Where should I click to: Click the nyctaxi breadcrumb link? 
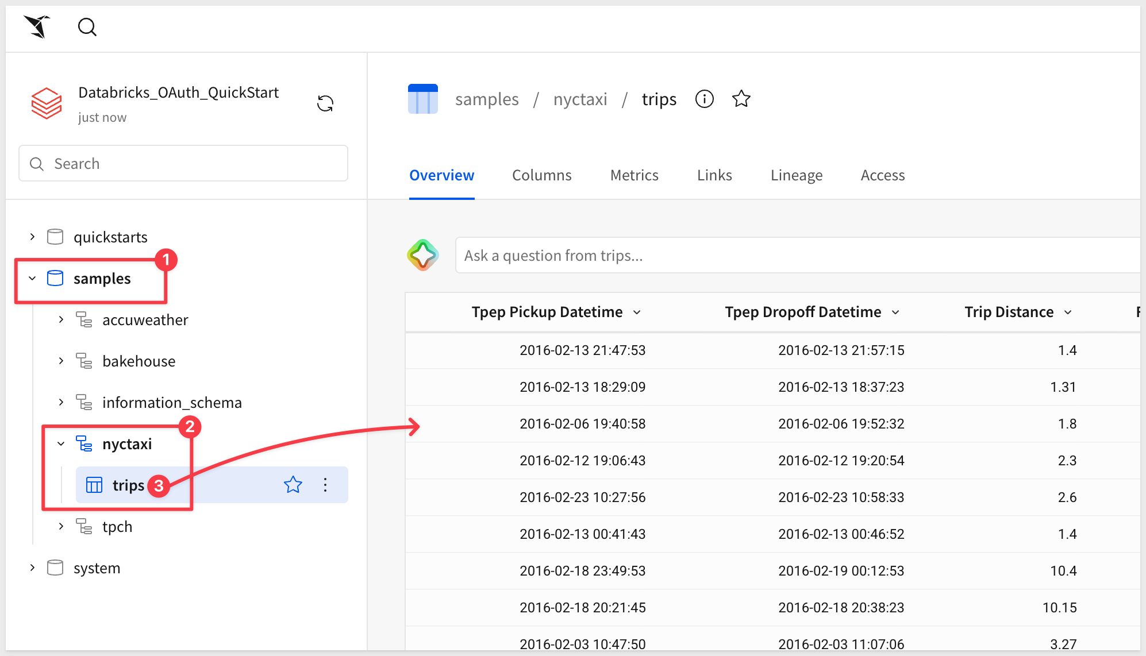580,99
